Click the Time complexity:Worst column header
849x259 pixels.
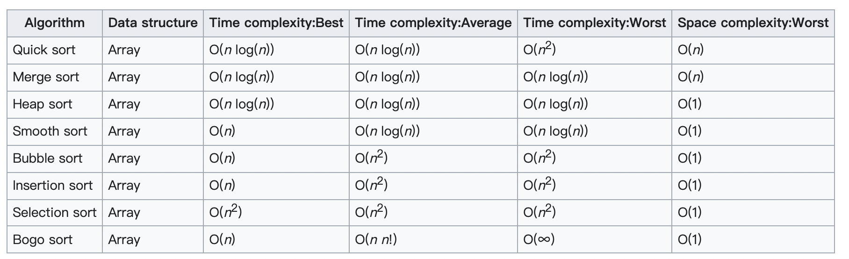pos(595,23)
